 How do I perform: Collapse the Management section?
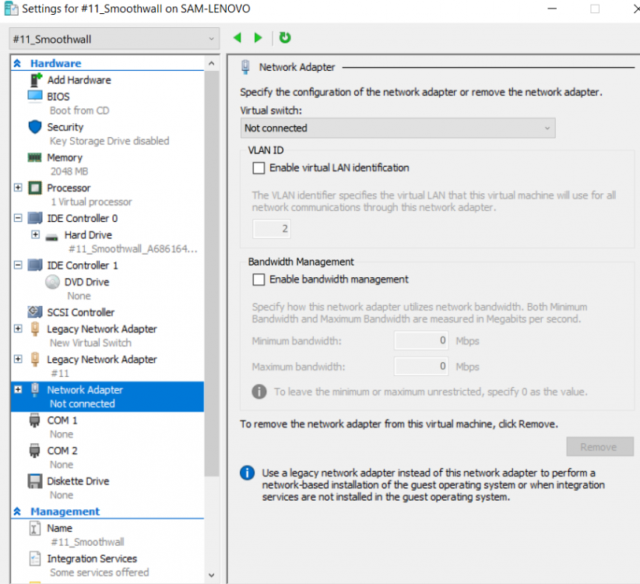pos(17,512)
